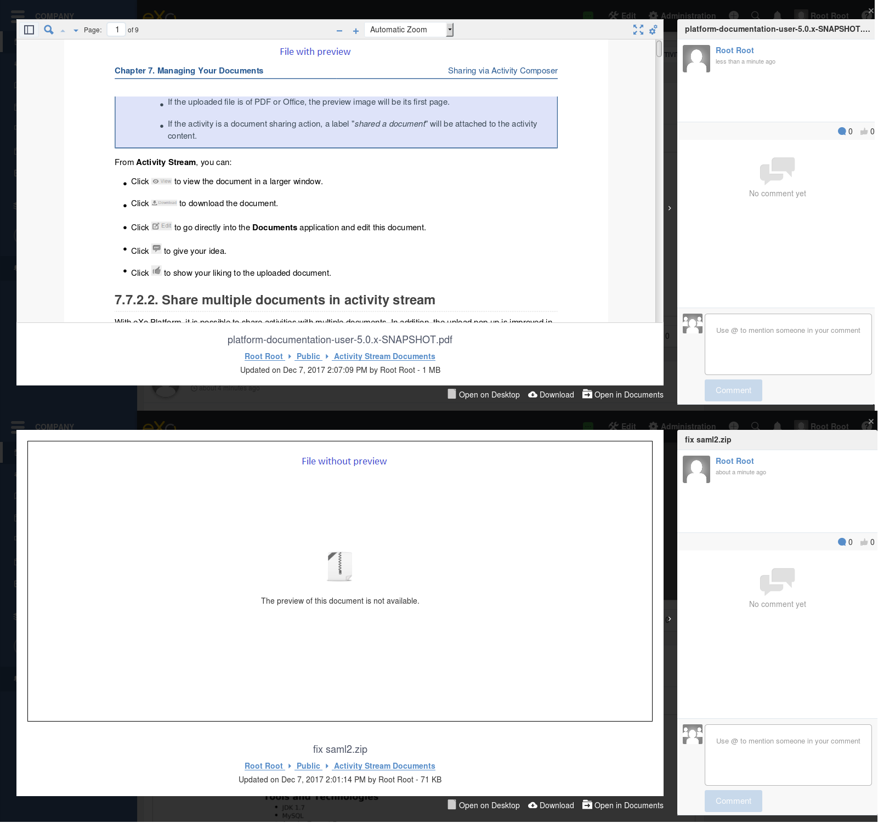878x823 pixels.
Task: Open fix saml2.zip in Documents
Action: 623,805
